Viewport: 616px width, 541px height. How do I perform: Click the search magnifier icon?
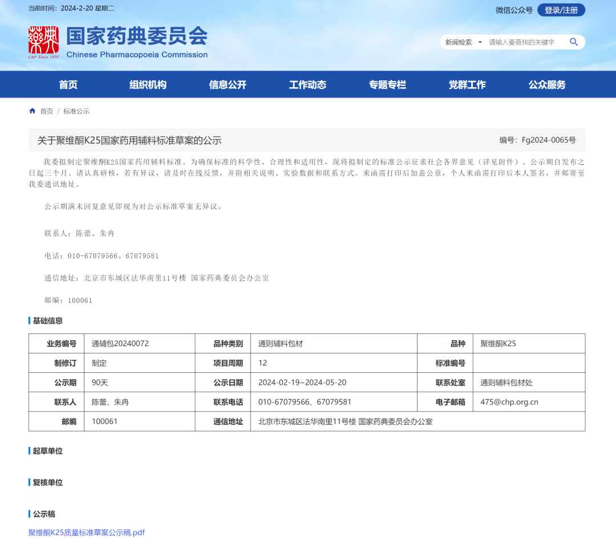coord(574,42)
